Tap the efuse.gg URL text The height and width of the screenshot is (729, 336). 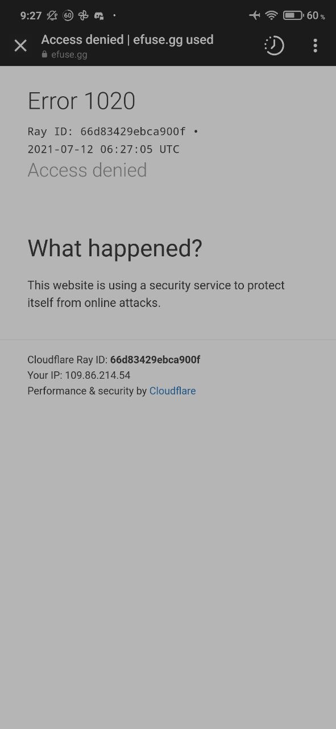[69, 55]
